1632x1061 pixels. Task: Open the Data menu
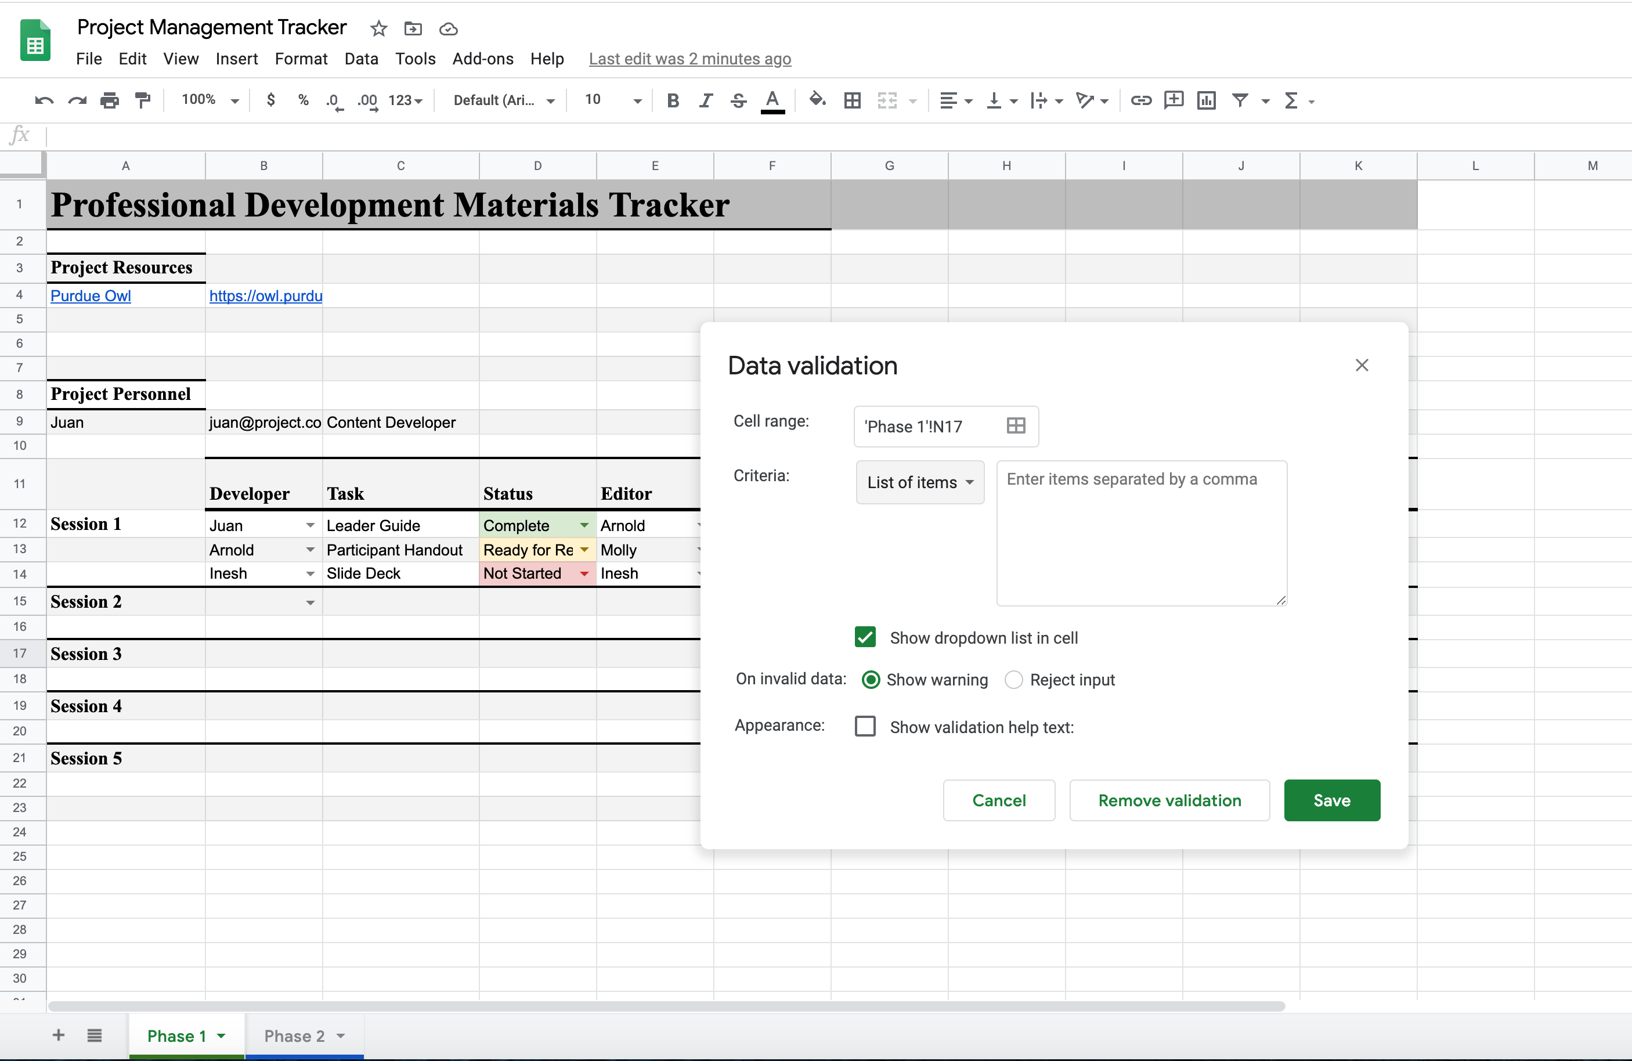click(362, 59)
